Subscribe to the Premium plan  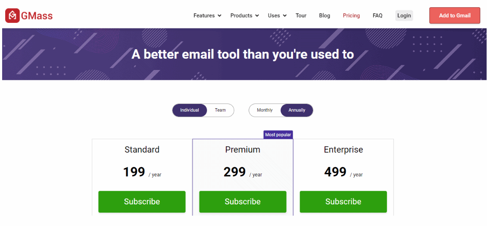point(243,202)
